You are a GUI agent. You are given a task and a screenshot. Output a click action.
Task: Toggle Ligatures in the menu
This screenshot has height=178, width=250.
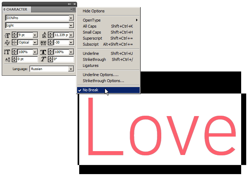[x=109, y=65]
